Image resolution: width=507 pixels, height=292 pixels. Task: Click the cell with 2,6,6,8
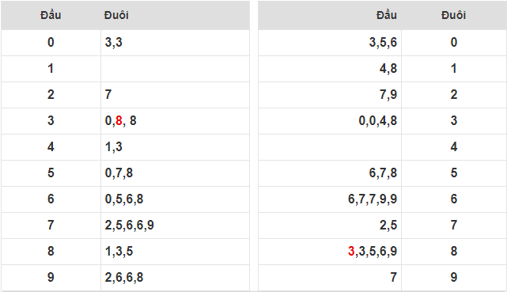click(175, 278)
